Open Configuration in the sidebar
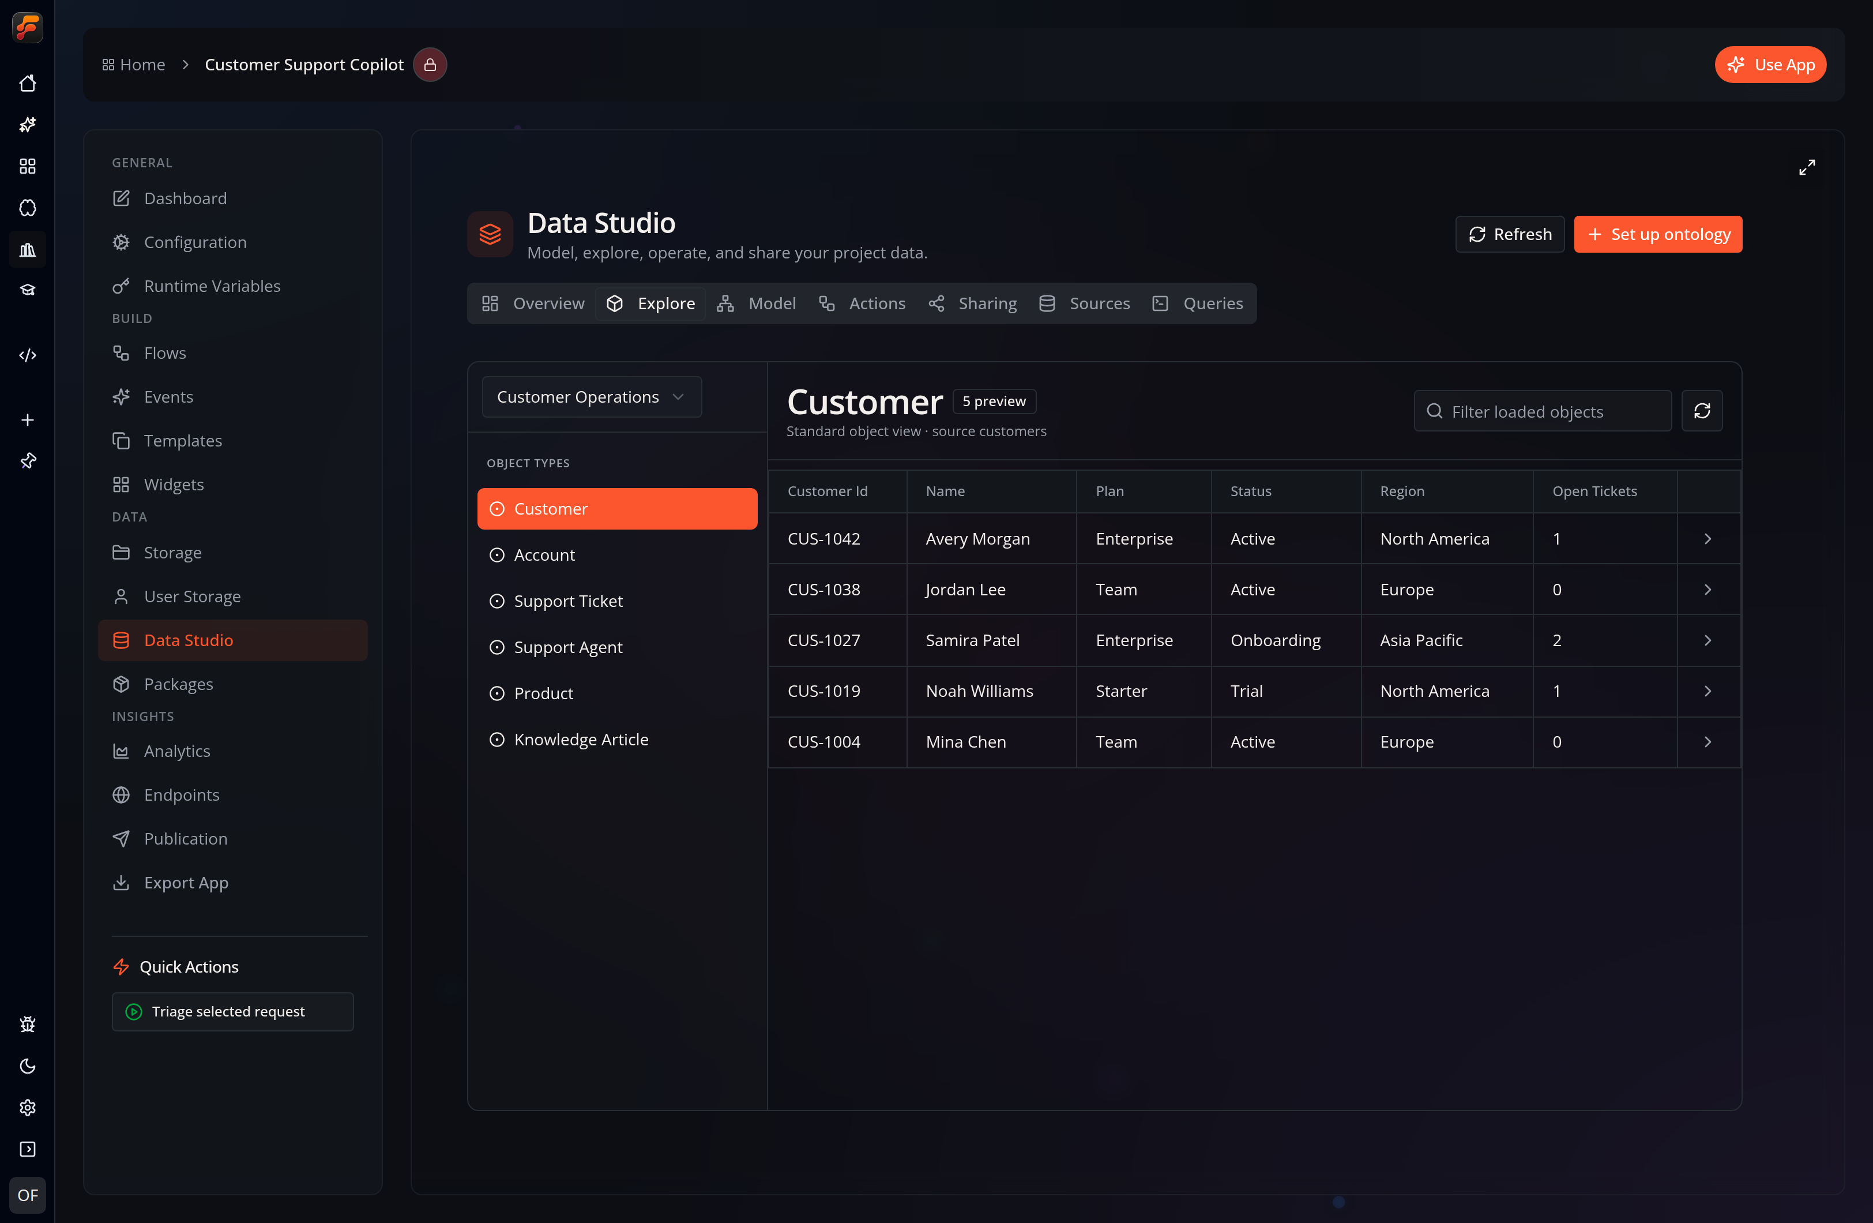The height and width of the screenshot is (1223, 1873). (233, 242)
